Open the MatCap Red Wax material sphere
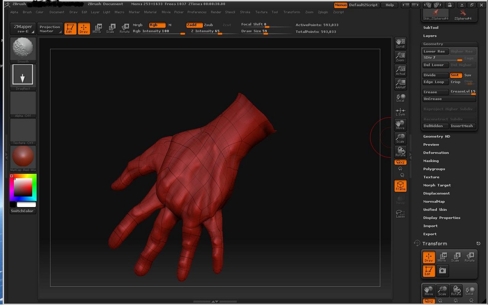The image size is (488, 305). (x=23, y=157)
